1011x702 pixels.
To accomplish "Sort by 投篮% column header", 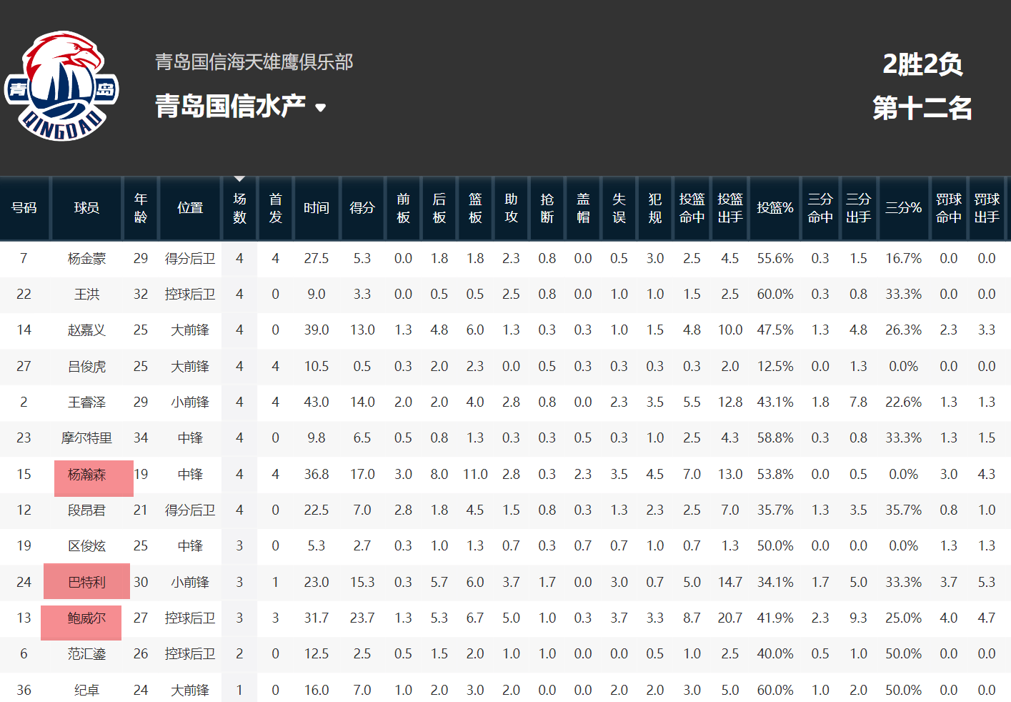I will tap(775, 208).
